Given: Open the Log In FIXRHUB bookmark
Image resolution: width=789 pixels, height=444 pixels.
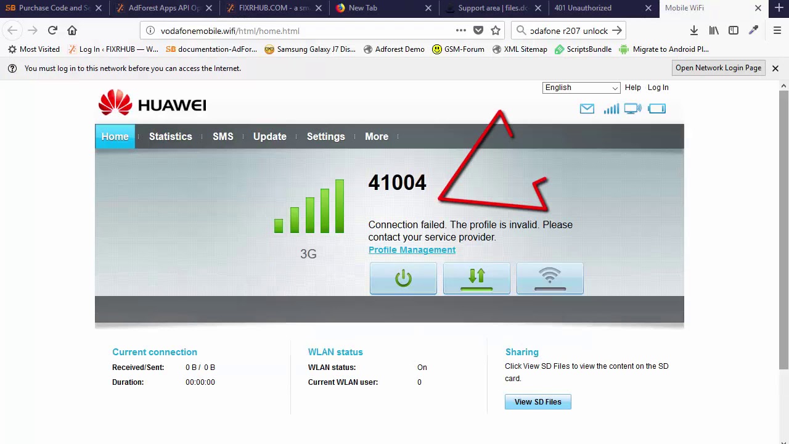Looking at the screenshot, I should click(113, 49).
